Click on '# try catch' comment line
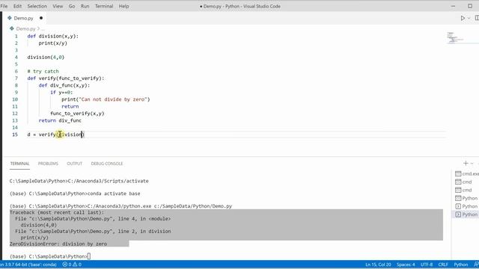 point(43,72)
